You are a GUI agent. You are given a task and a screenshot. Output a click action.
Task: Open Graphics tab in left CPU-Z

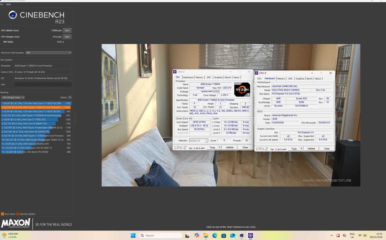tap(218, 77)
